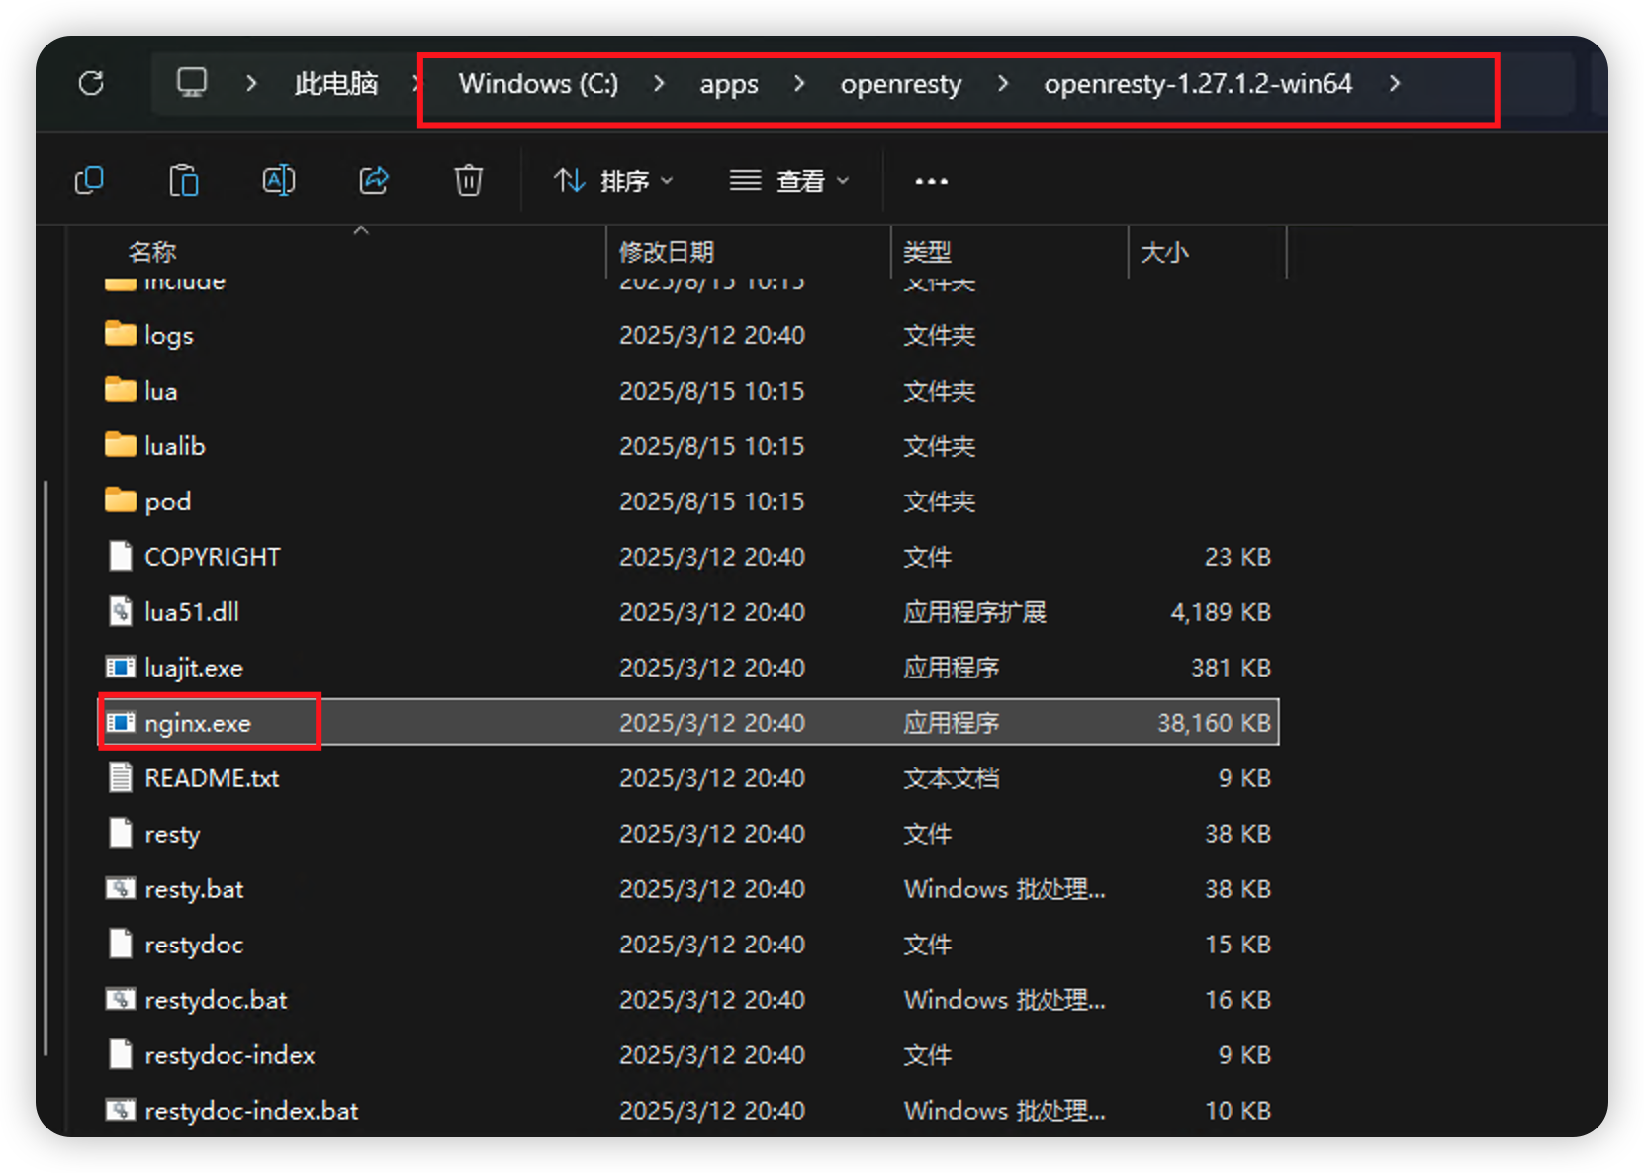Viewport: 1644px width, 1173px height.
Task: Click the Paste toolbar icon
Action: point(184,181)
